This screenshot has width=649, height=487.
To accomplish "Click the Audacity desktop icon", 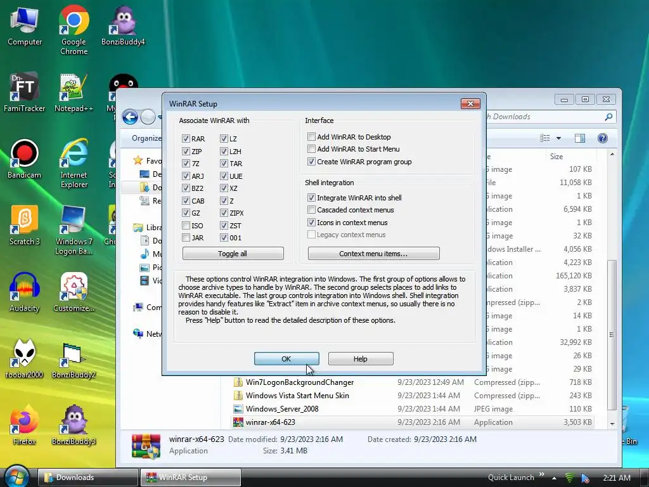I will point(24,292).
